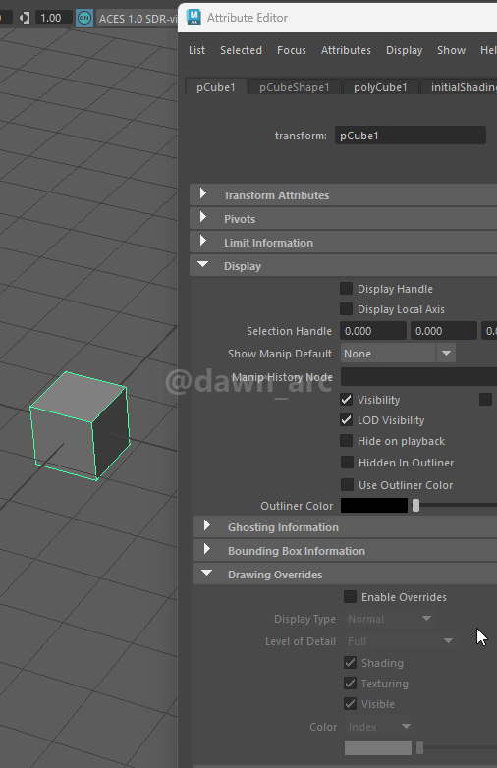Enable the Display Handle checkbox
497x768 pixels.
tap(346, 289)
